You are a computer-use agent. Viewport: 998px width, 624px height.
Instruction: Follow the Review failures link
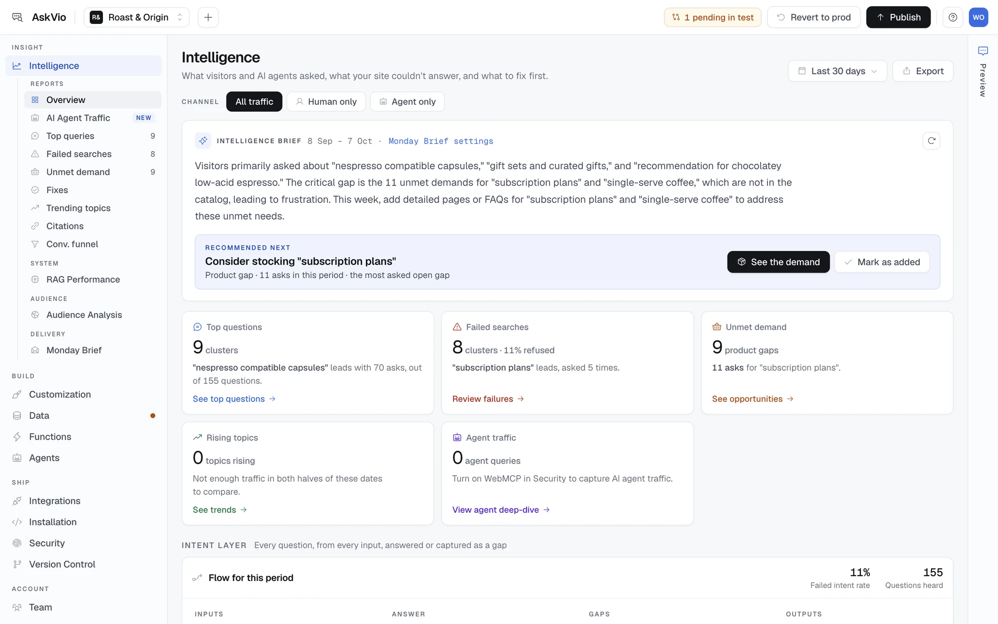click(488, 399)
